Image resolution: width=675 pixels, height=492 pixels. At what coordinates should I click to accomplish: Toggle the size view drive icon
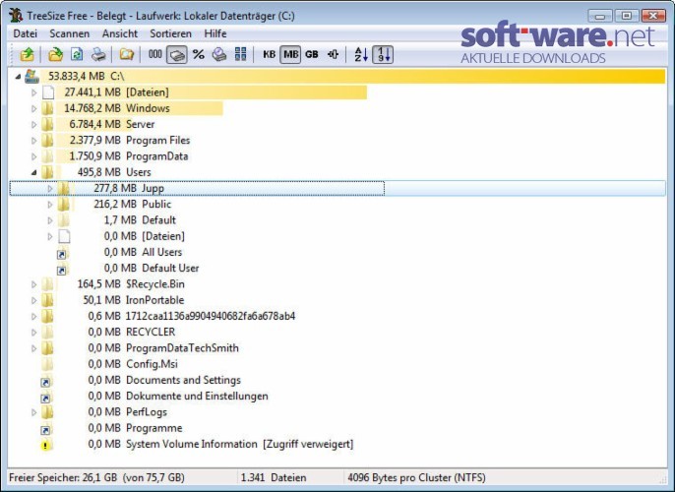pyautogui.click(x=177, y=55)
